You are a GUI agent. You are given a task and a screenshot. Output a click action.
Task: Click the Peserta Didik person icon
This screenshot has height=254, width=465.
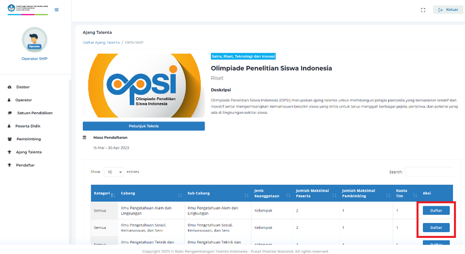tap(9, 126)
